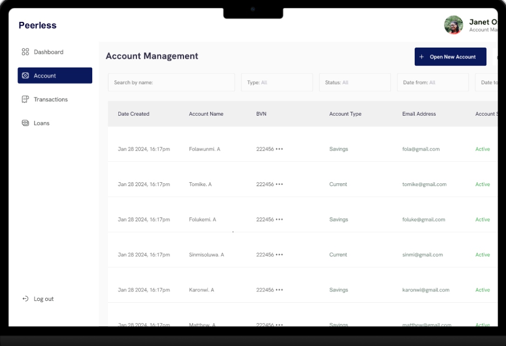Click the plus icon on Open New Account
The width and height of the screenshot is (506, 346).
point(422,57)
